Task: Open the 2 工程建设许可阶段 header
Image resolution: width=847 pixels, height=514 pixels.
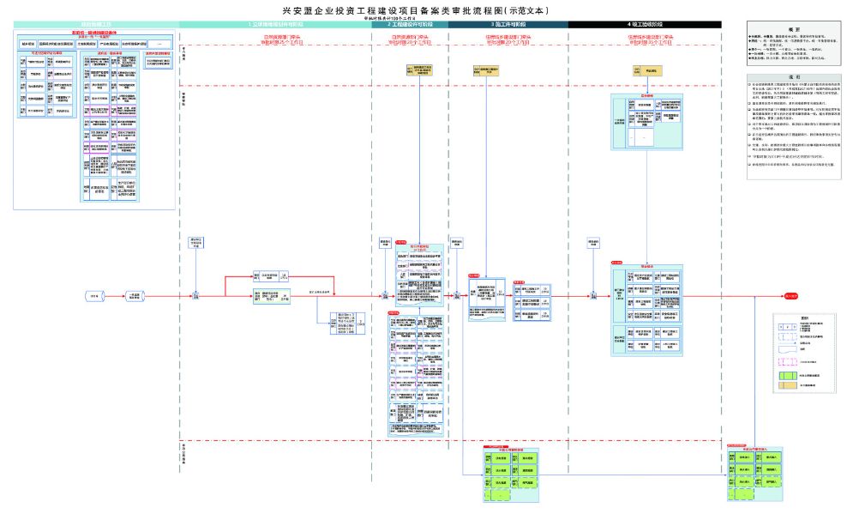Action: point(410,25)
